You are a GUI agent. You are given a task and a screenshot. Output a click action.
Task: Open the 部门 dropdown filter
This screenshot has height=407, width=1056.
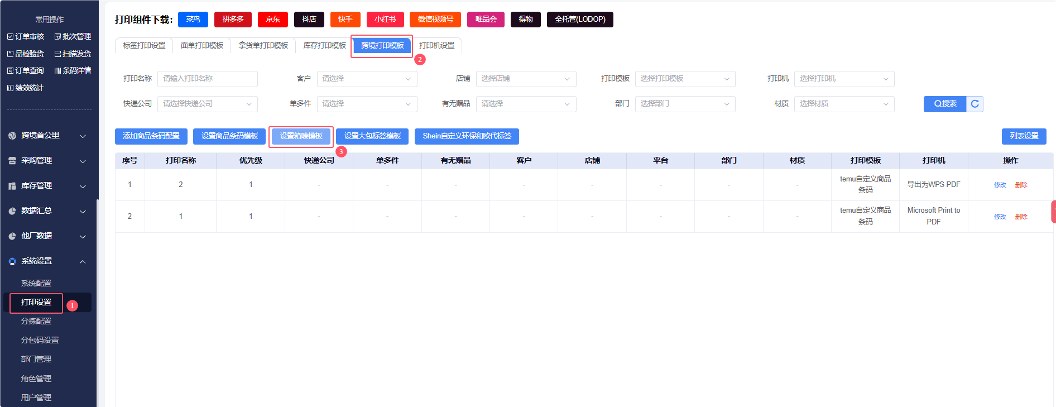685,104
